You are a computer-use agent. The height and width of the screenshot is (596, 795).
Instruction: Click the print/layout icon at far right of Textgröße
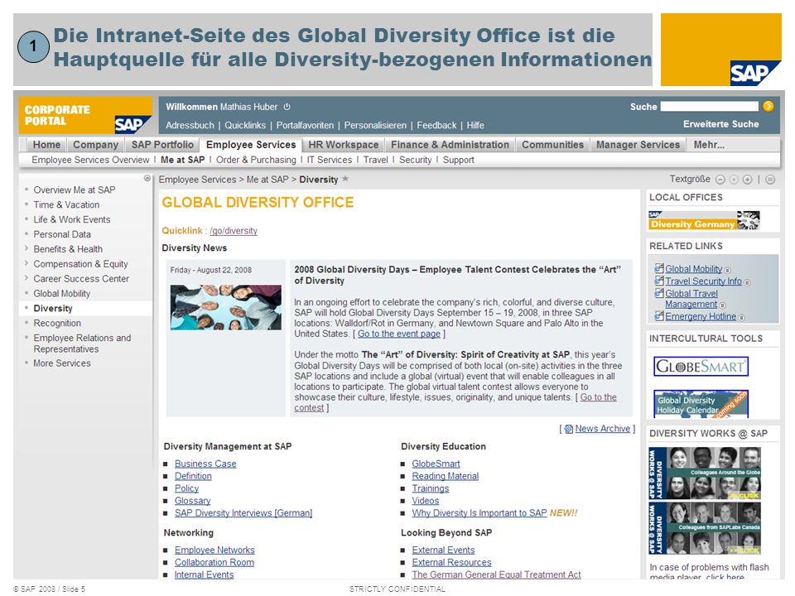(770, 180)
